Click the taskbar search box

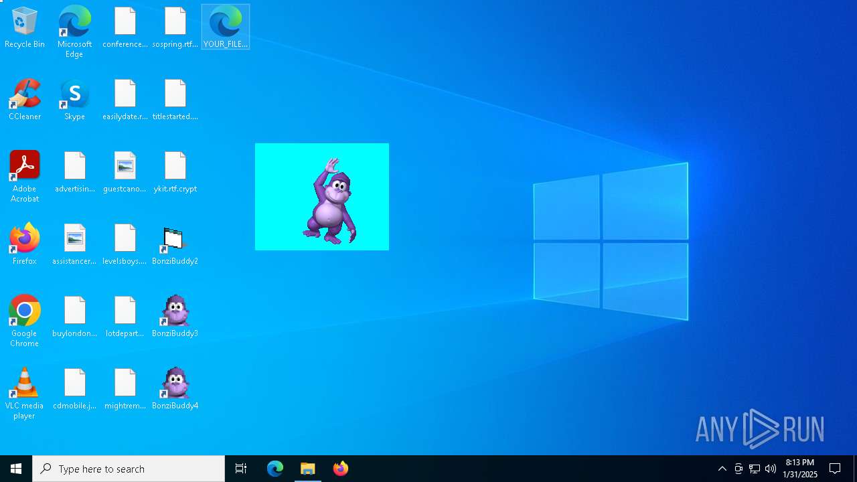coord(129,469)
